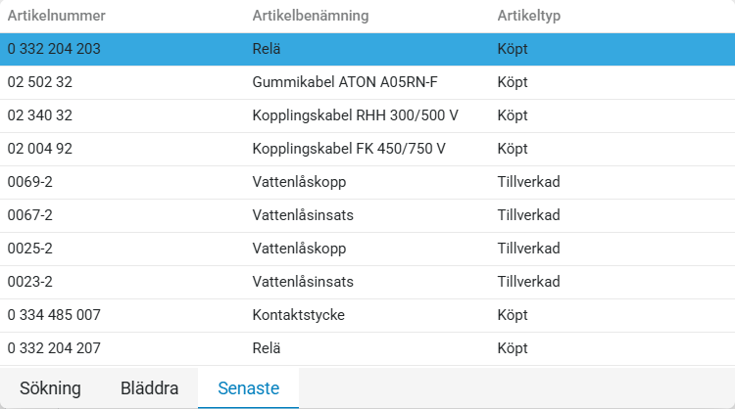The height and width of the screenshot is (409, 735).
Task: Select article 0067-2 Vattenlåsinsats
Action: click(x=367, y=215)
